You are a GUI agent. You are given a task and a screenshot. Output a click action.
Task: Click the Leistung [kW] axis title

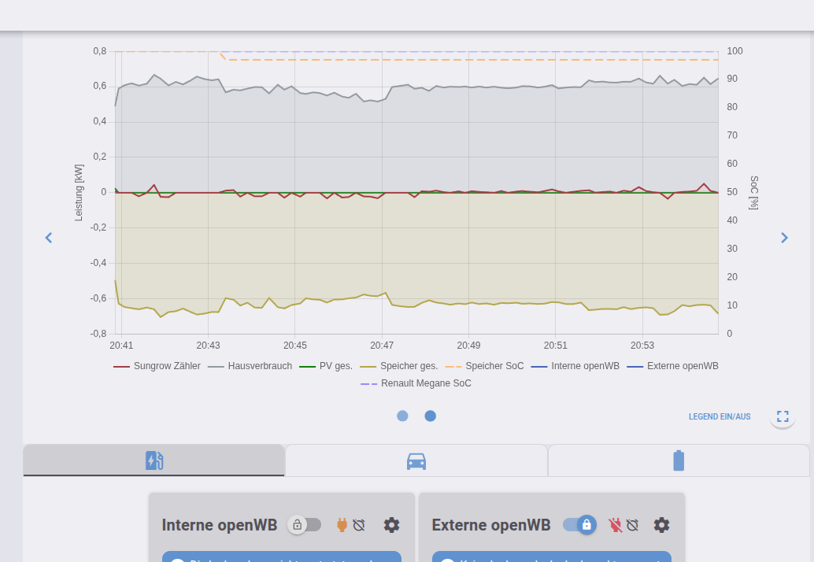pos(79,193)
